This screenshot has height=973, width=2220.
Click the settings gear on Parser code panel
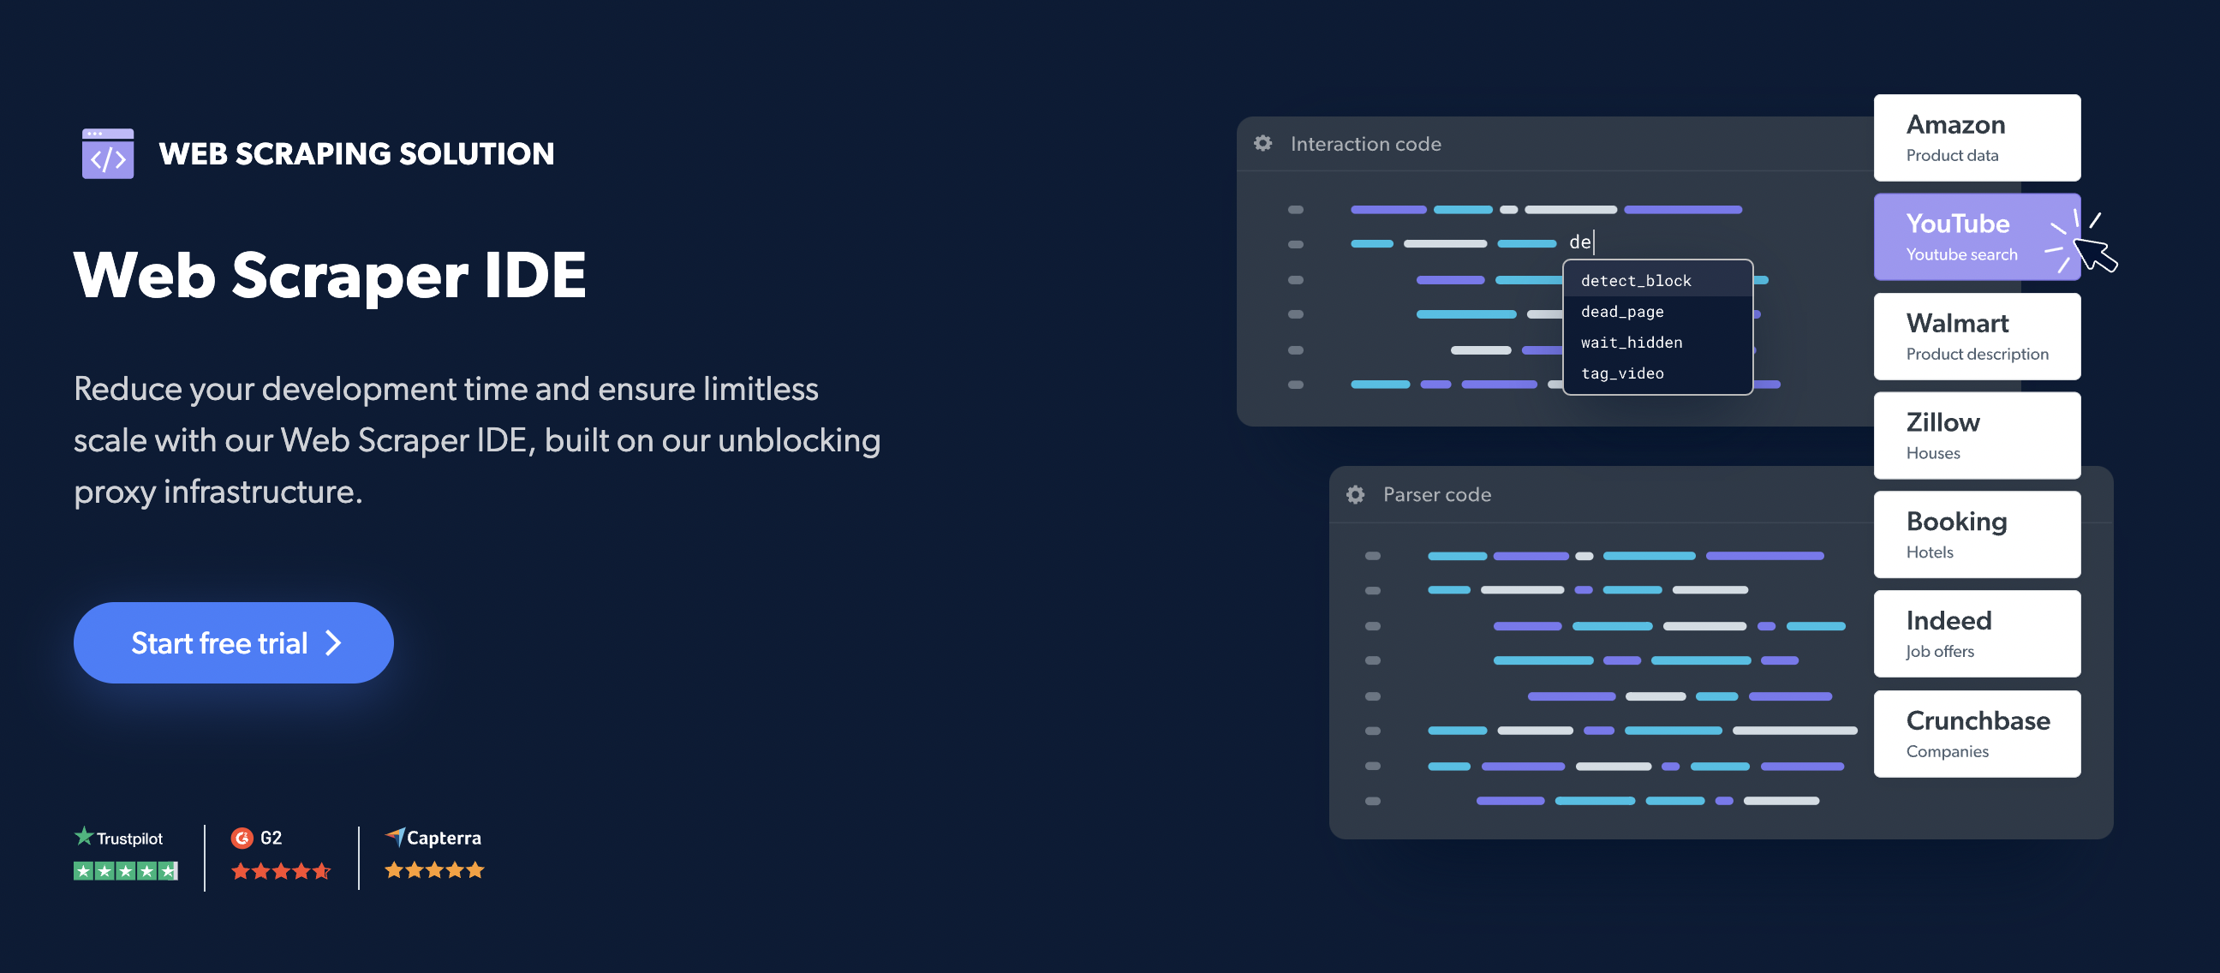tap(1353, 492)
